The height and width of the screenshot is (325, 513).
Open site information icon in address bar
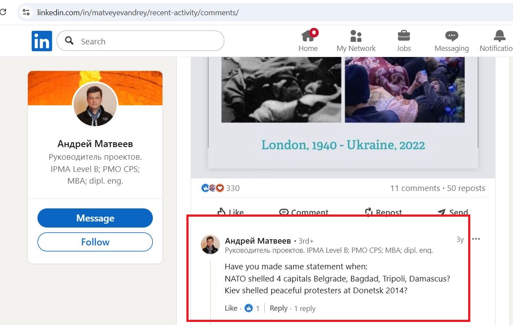[x=26, y=12]
